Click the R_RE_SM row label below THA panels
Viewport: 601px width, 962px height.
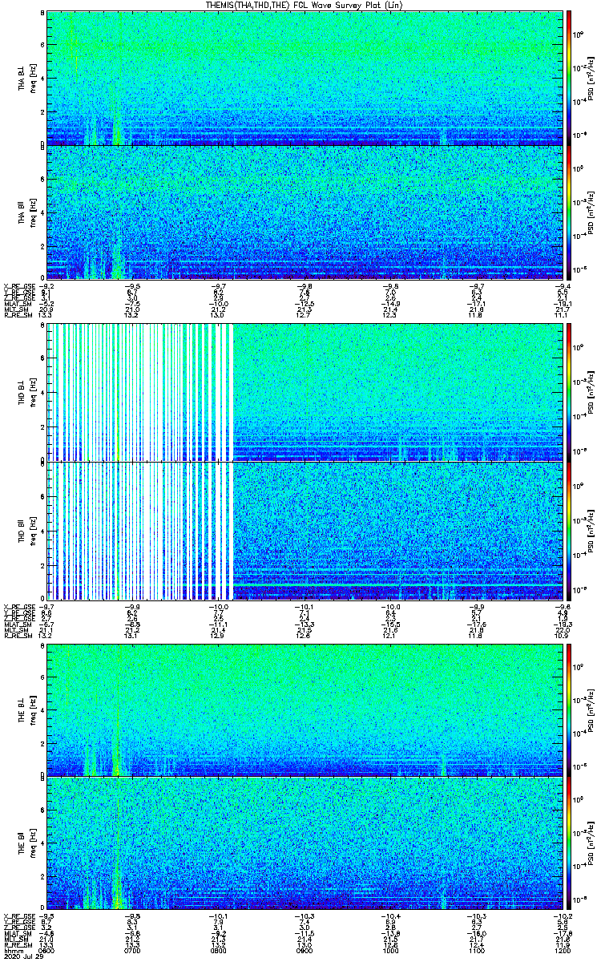[17, 316]
